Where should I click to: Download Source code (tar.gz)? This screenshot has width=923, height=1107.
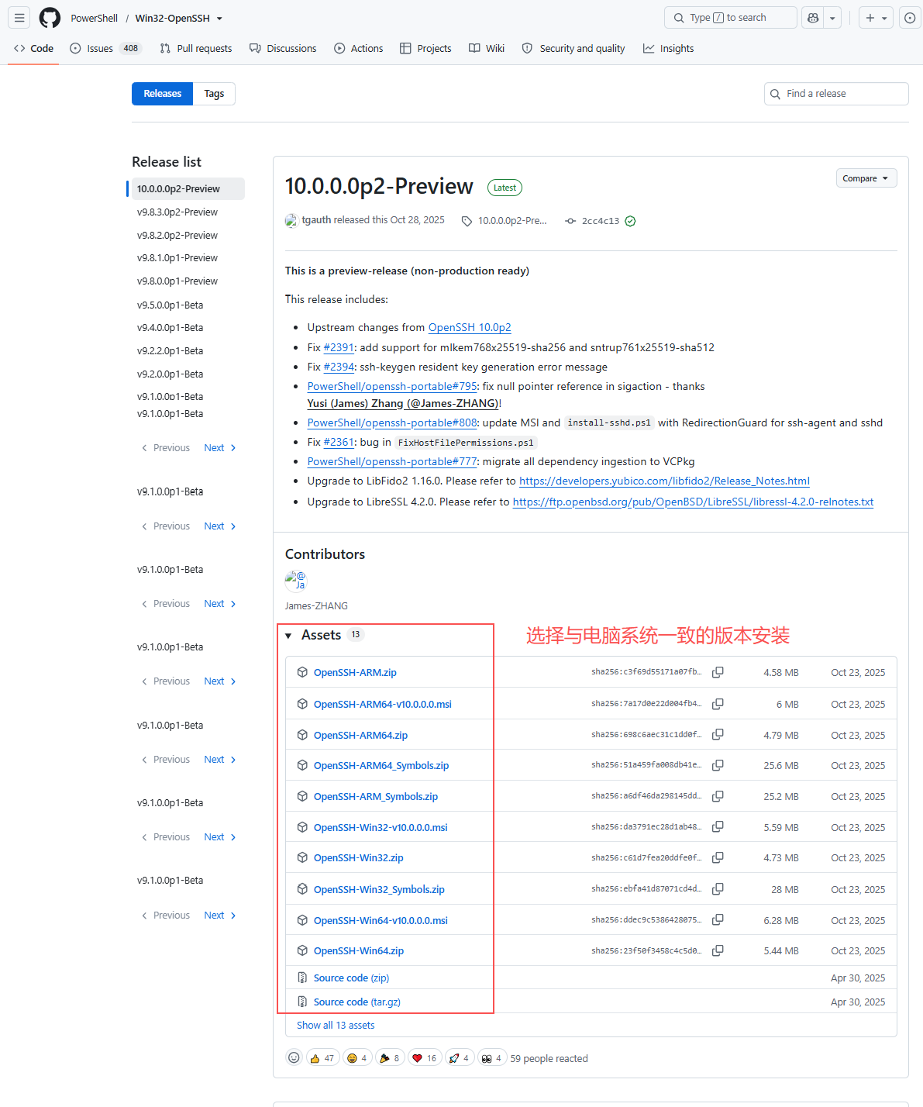pyautogui.click(x=357, y=1002)
